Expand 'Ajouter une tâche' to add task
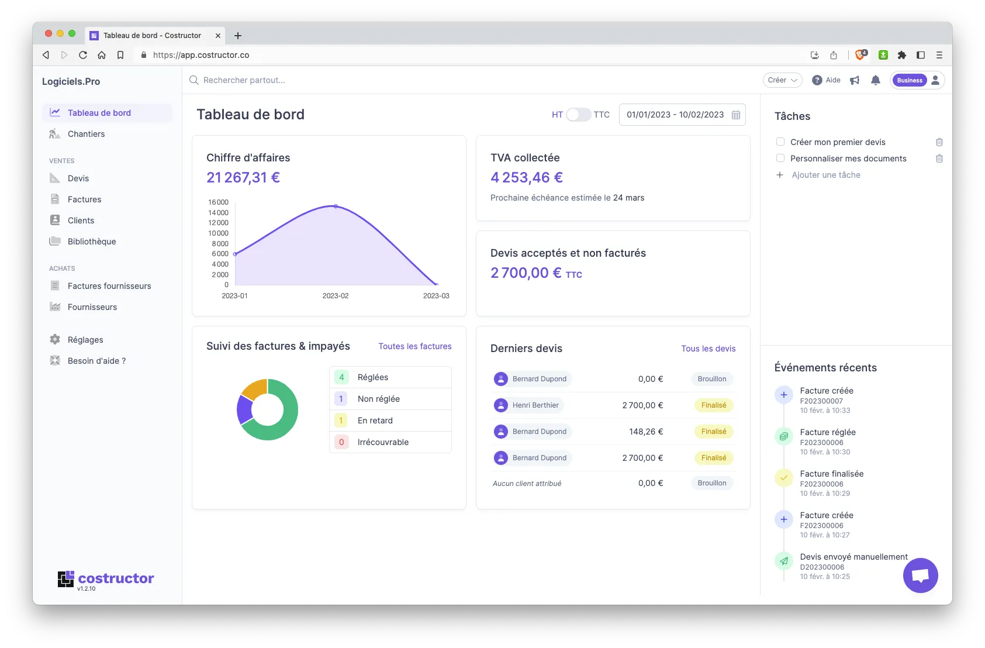 tap(825, 175)
